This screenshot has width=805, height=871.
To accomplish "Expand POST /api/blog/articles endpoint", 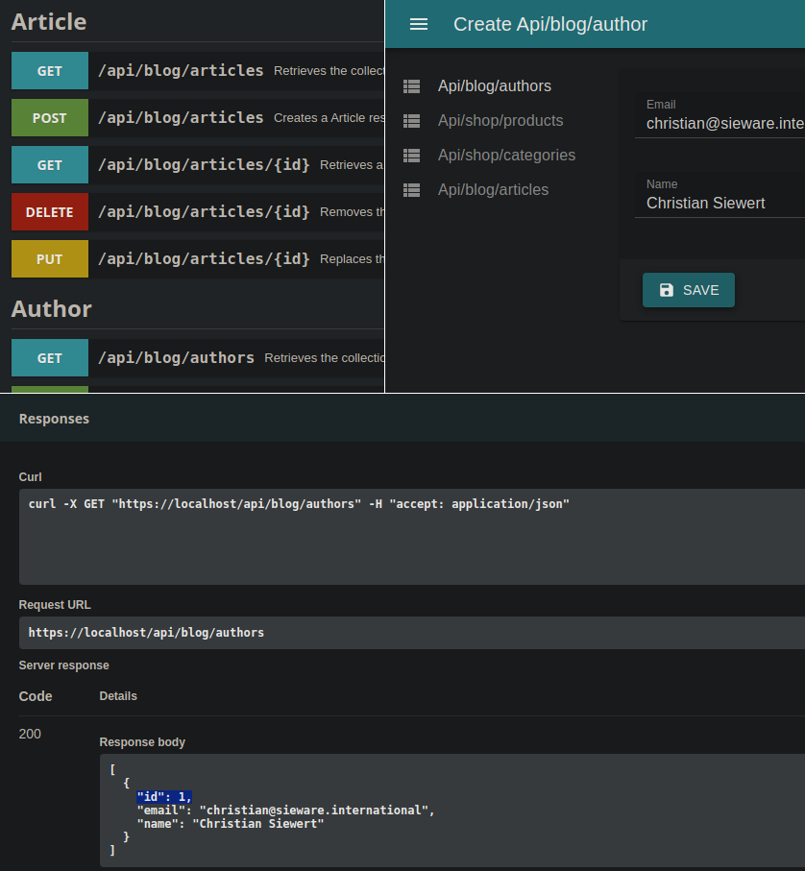I will (198, 118).
